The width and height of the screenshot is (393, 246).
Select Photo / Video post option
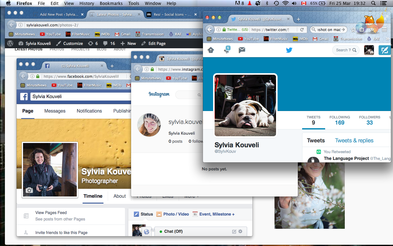click(x=173, y=214)
